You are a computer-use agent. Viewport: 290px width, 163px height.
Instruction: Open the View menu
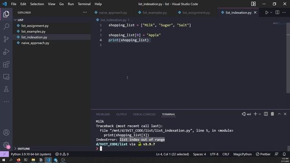click(51, 4)
